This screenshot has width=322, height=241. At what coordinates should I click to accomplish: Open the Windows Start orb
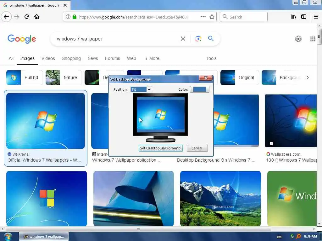click(x=8, y=237)
